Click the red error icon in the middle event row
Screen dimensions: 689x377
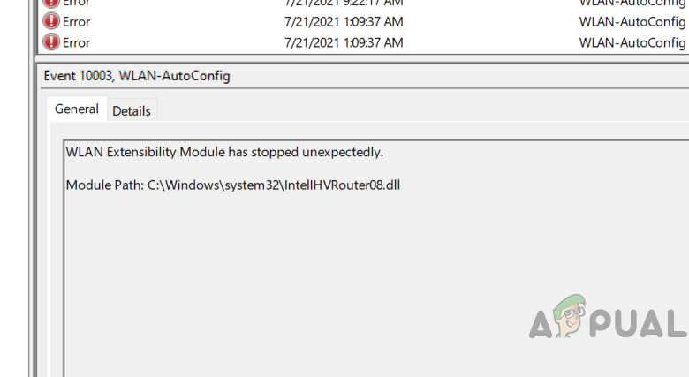[x=52, y=21]
